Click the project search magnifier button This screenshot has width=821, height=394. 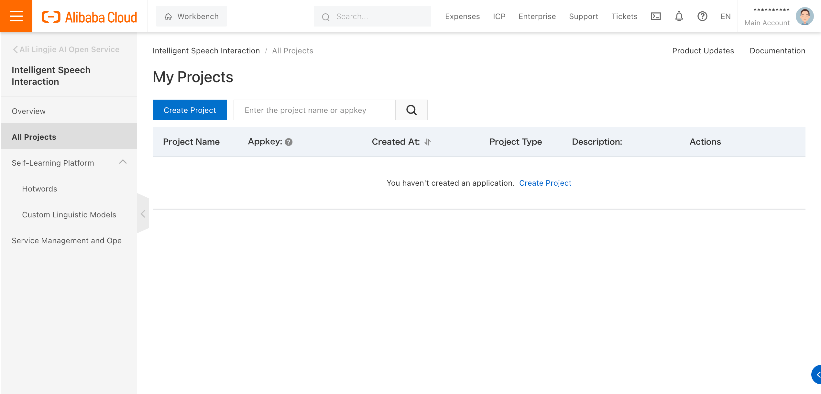click(411, 110)
